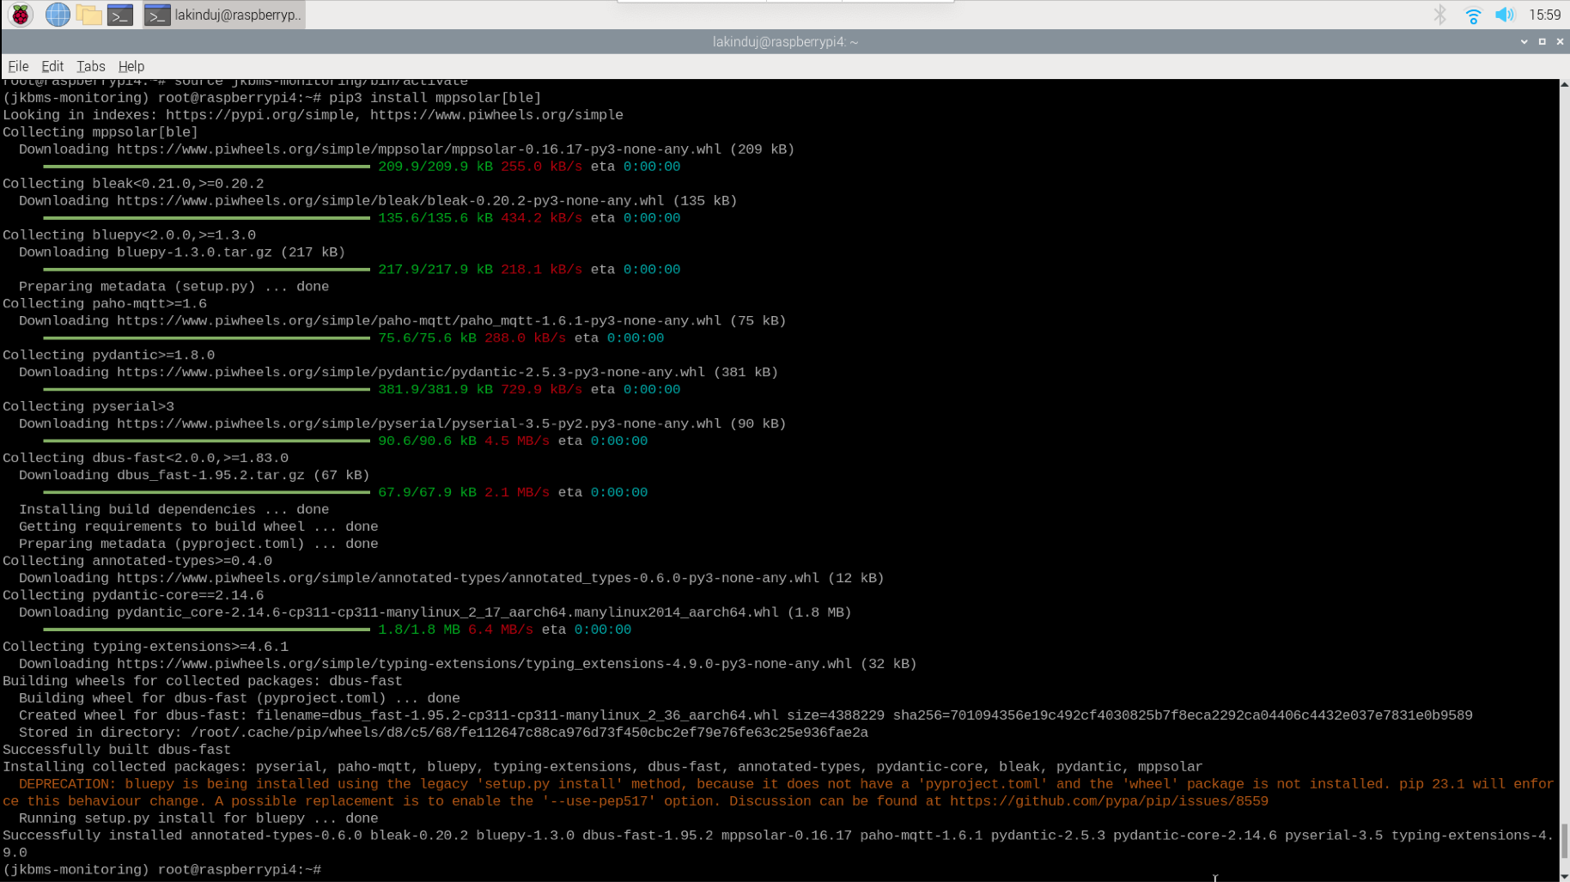1570x882 pixels.
Task: Launch the web browser from the taskbar
Action: 57,14
